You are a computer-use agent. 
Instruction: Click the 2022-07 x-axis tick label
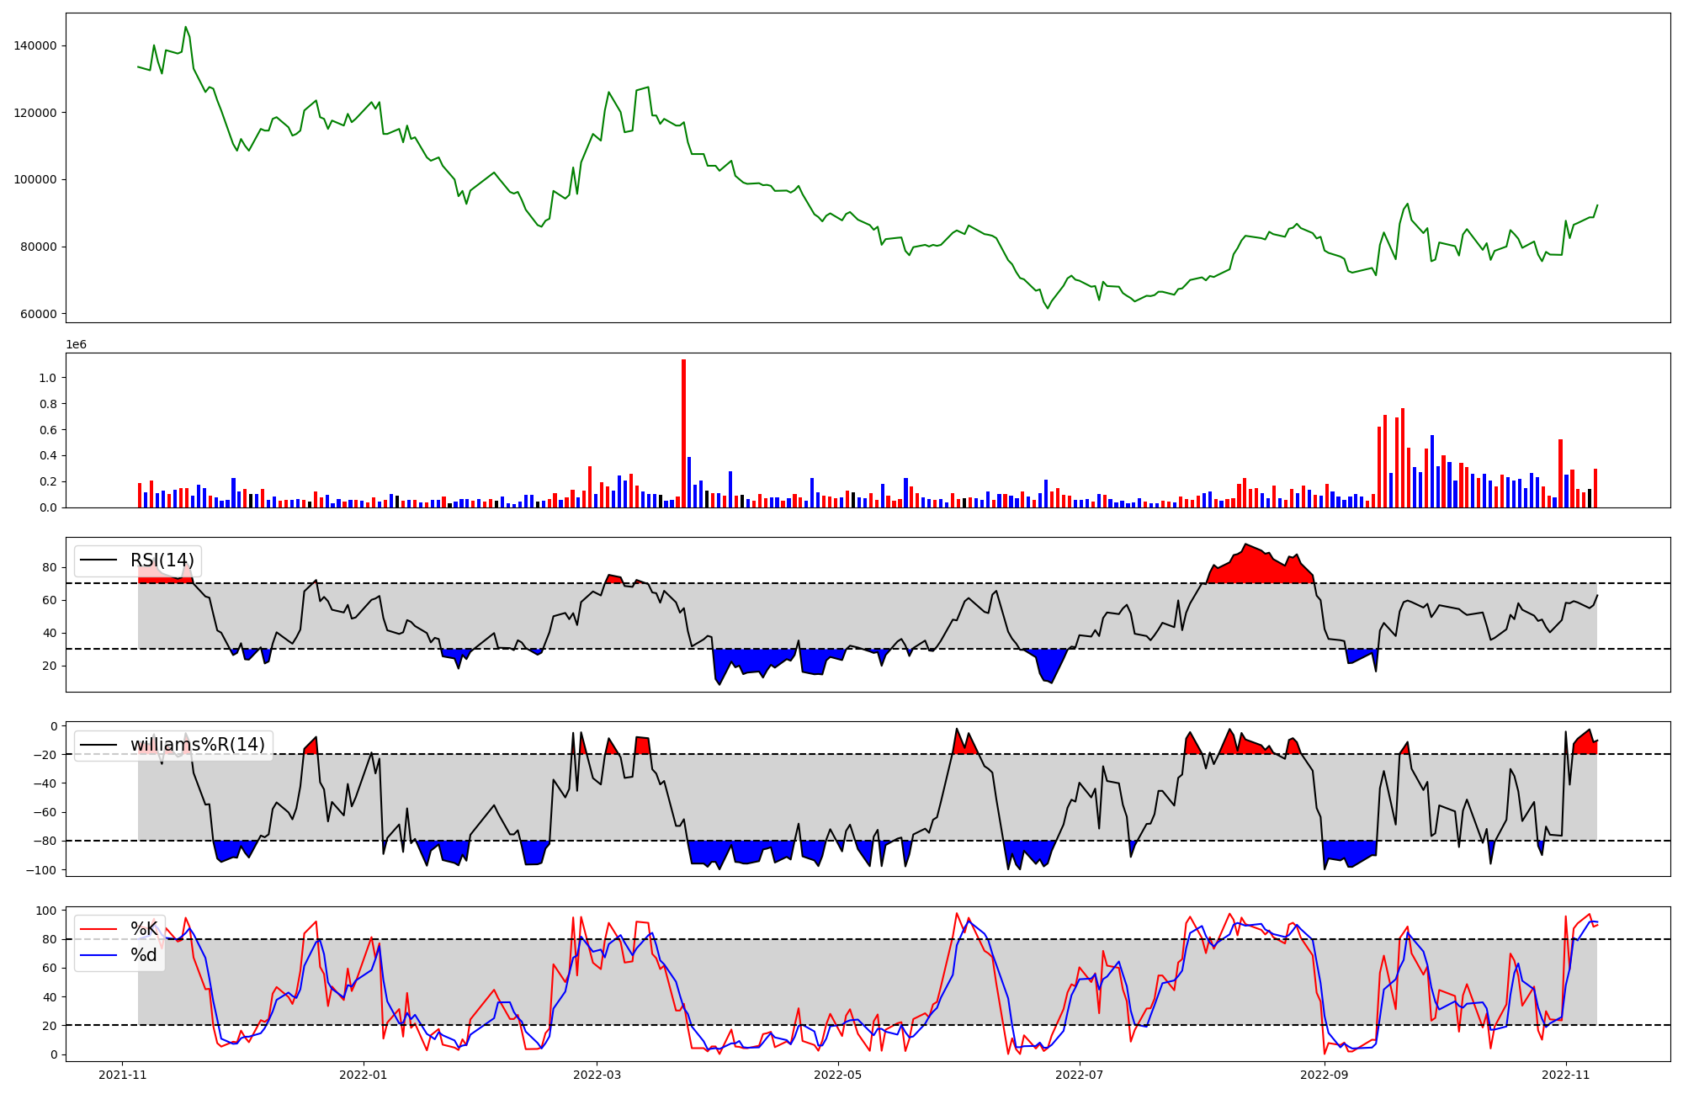(x=1079, y=1075)
